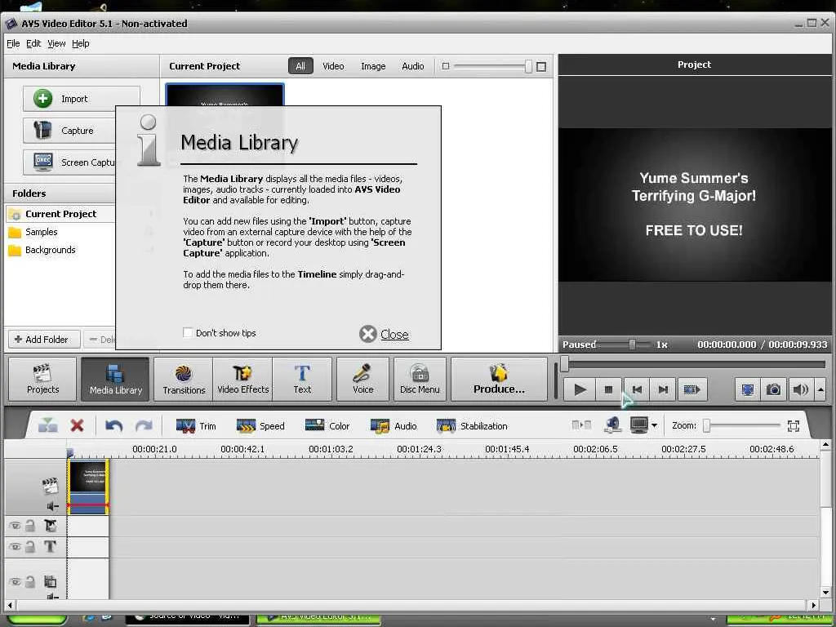836x627 pixels.
Task: Click the large thumbnails icon beside size slider
Action: pos(541,67)
